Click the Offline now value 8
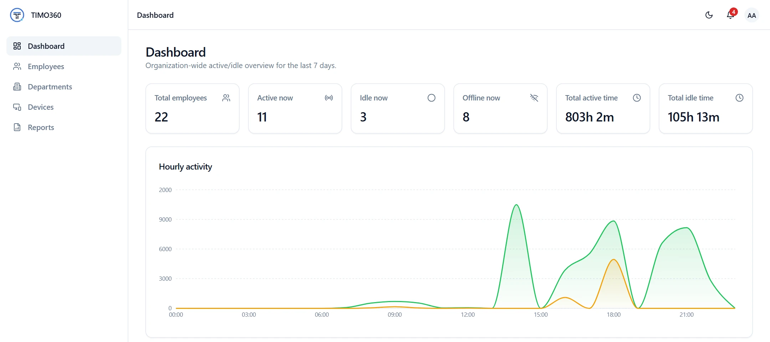This screenshot has width=770, height=342. tap(466, 117)
